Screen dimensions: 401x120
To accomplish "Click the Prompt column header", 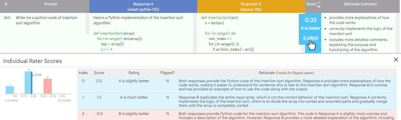I will pos(51,4).
